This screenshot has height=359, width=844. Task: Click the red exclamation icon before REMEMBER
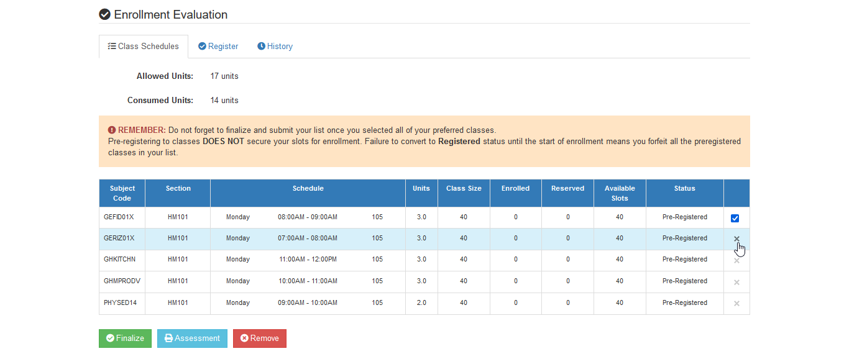point(112,130)
